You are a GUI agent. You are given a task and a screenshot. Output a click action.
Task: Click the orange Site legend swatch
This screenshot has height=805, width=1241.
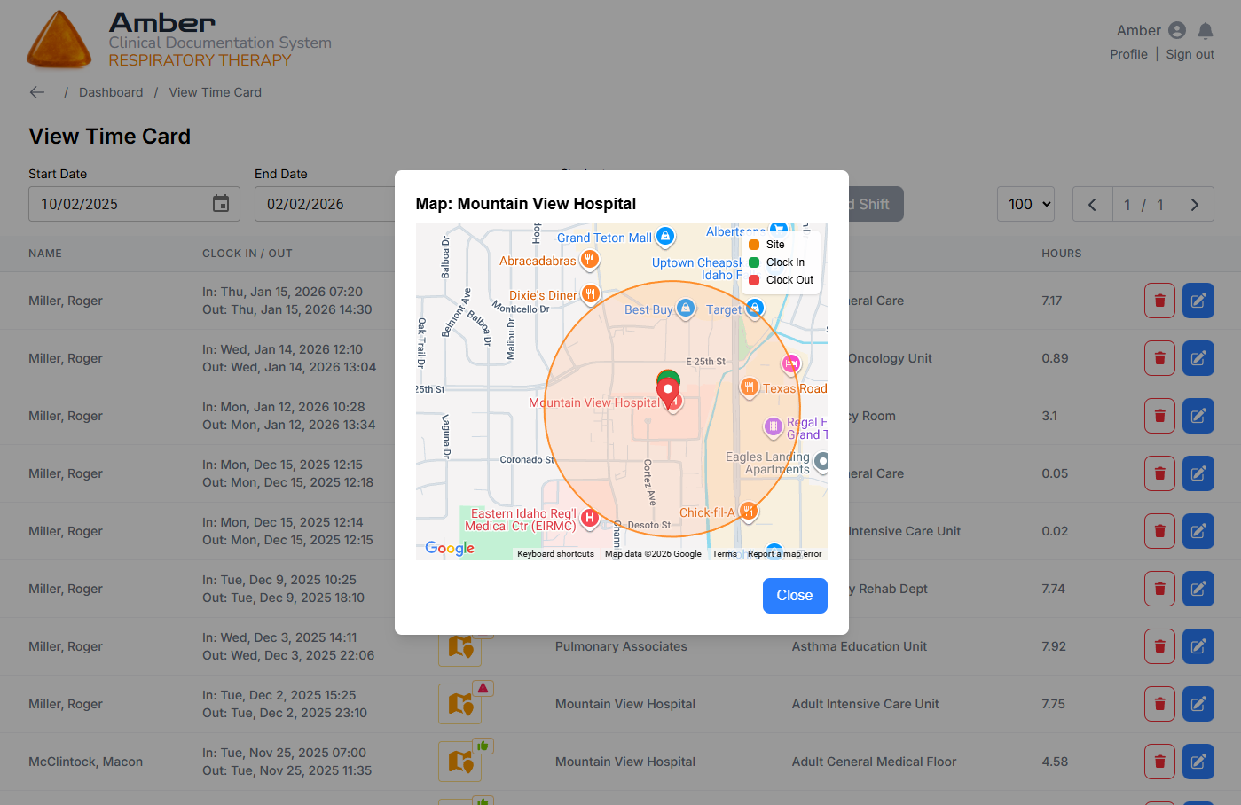pos(754,245)
